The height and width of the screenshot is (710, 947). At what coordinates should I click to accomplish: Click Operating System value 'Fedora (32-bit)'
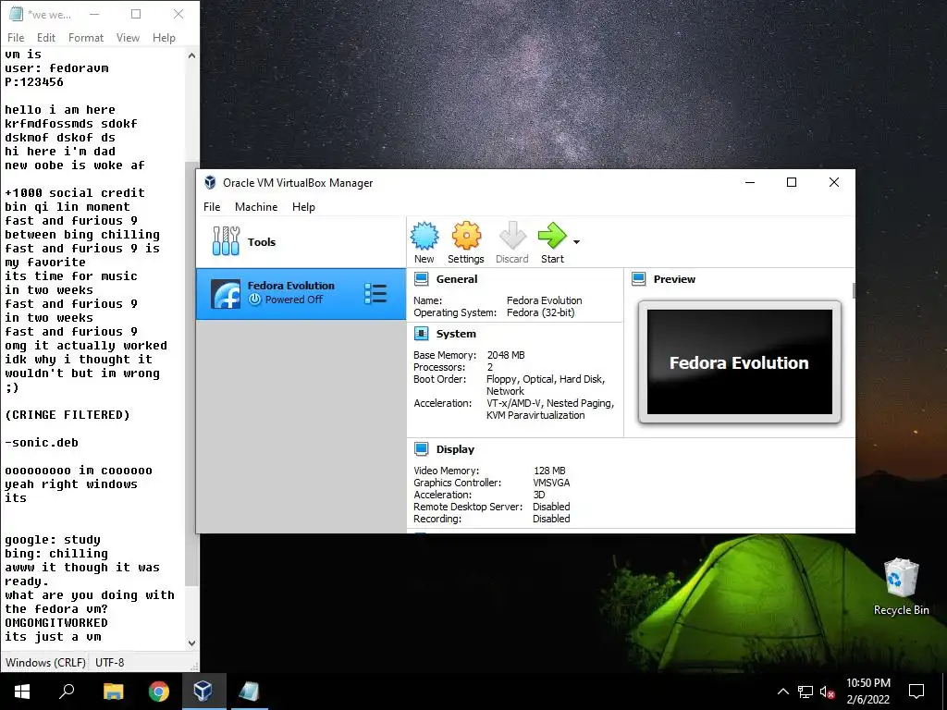point(540,312)
